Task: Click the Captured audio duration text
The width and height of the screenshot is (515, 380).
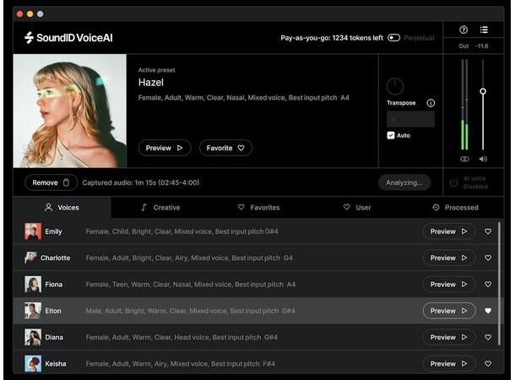Action: coord(141,182)
